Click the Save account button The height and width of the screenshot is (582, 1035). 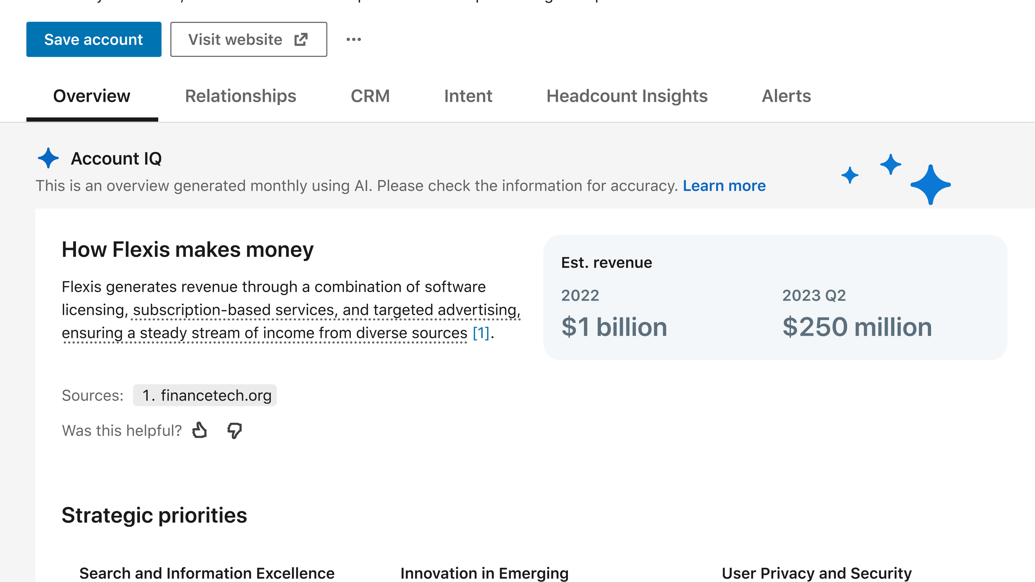coord(94,39)
